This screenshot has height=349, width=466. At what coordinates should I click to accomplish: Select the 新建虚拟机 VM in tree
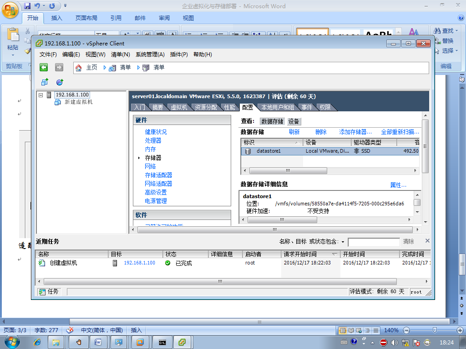pyautogui.click(x=78, y=102)
